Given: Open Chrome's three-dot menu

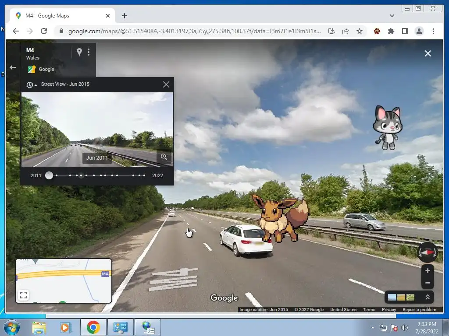Looking at the screenshot, I should 433,31.
